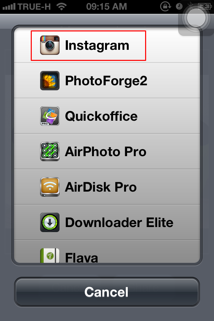
Task: Tap the AssistiveTouch floating button
Action: click(196, 18)
